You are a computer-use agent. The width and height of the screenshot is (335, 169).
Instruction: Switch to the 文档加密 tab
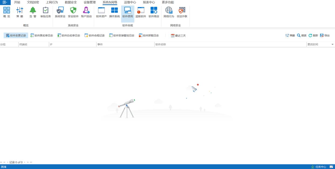[33, 2]
